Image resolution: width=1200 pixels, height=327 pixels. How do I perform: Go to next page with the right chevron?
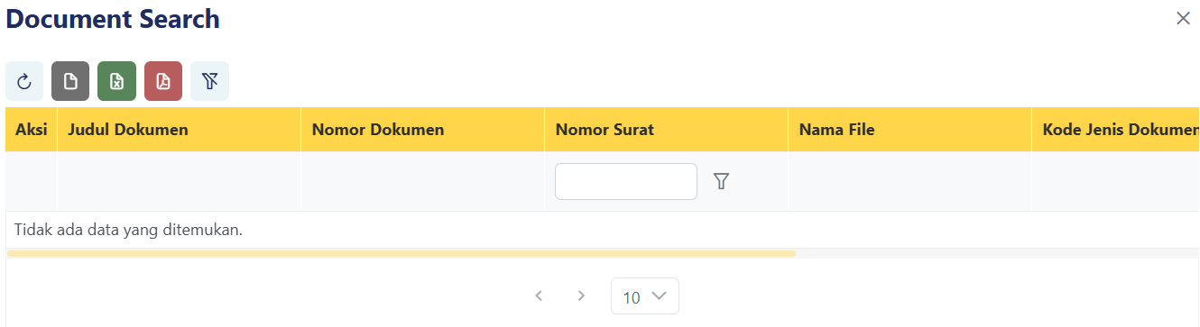pyautogui.click(x=581, y=295)
